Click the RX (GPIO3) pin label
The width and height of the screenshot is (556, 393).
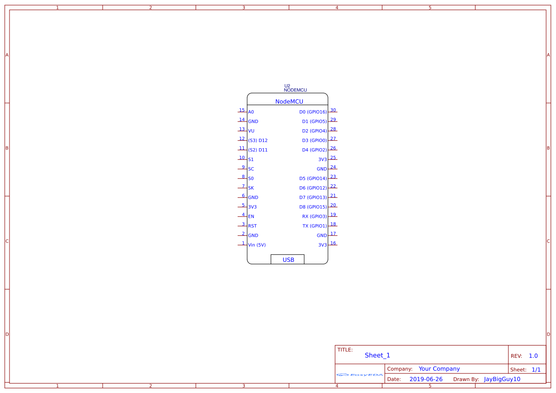coord(314,216)
